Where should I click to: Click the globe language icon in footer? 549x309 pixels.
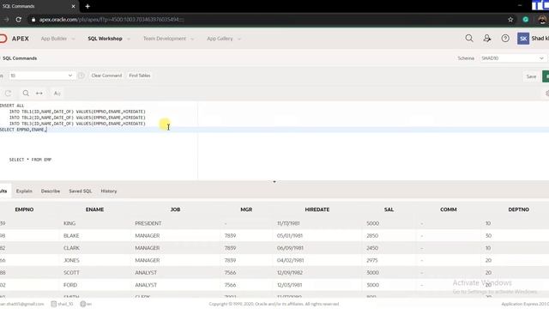point(83,304)
